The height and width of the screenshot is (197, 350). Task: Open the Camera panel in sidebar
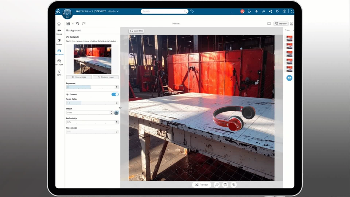pos(59,31)
